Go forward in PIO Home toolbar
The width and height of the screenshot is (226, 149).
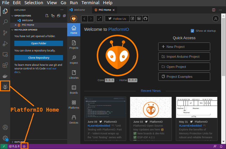tap(91, 19)
